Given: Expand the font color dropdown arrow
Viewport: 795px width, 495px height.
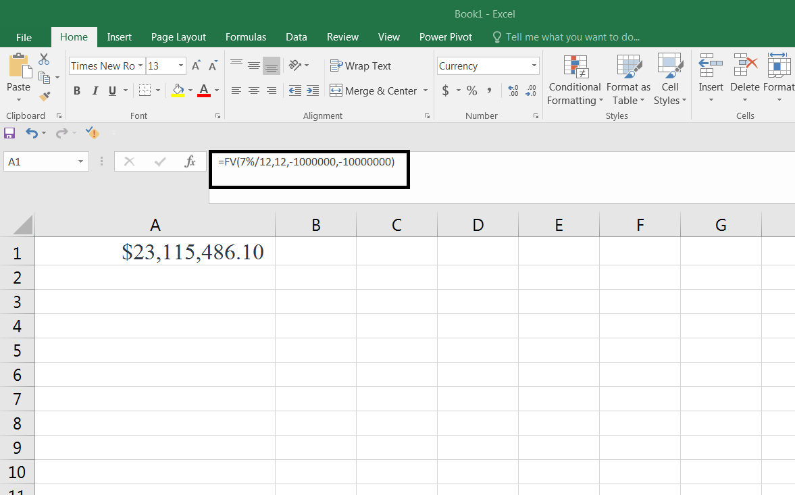Looking at the screenshot, I should 217,90.
